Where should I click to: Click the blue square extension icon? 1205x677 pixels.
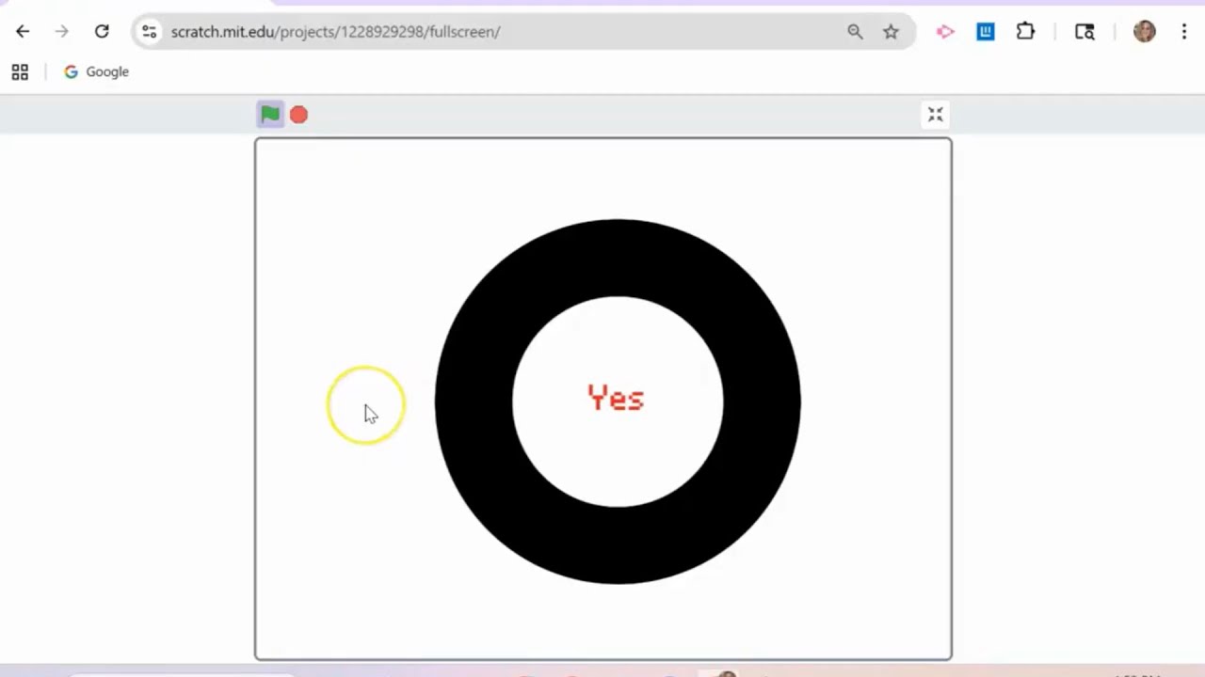click(x=986, y=32)
